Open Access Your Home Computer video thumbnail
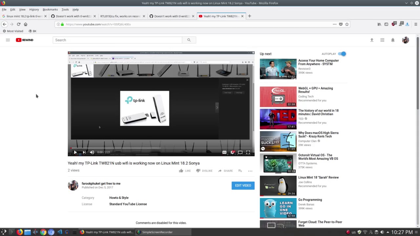The width and height of the screenshot is (420, 236). [x=278, y=69]
